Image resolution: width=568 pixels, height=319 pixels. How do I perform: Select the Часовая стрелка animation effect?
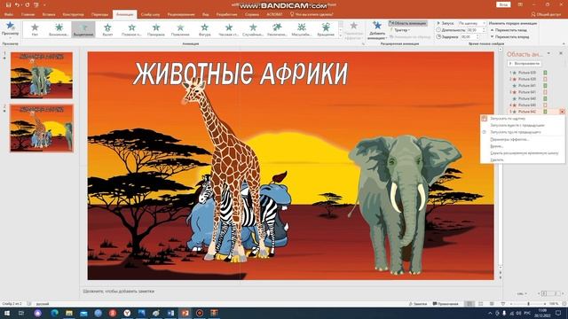pyautogui.click(x=229, y=29)
